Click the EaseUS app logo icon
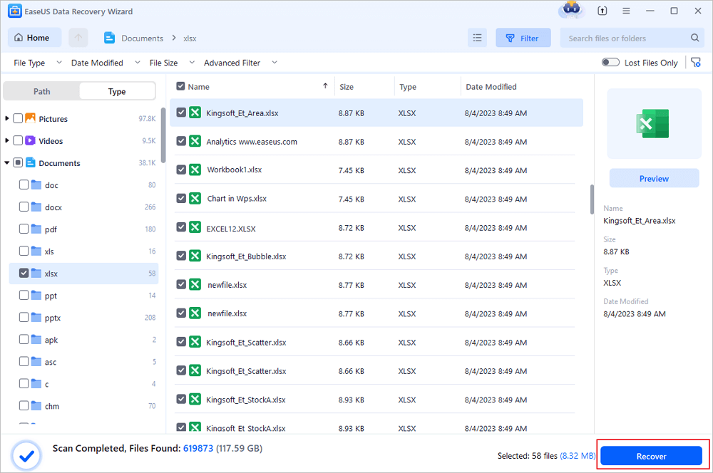The image size is (713, 473). pyautogui.click(x=14, y=11)
